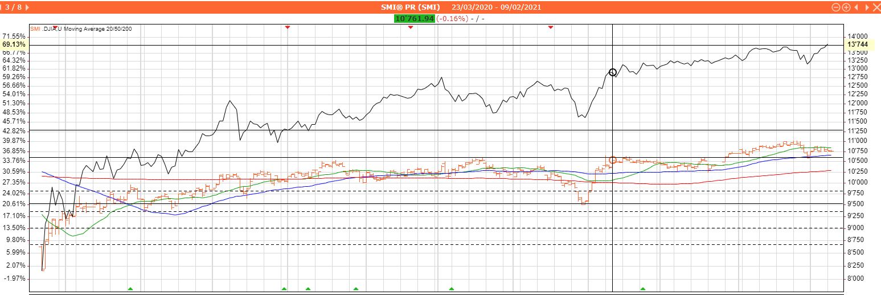Click the SMI legend label
Viewport: 881px width, 295px height.
(x=35, y=28)
